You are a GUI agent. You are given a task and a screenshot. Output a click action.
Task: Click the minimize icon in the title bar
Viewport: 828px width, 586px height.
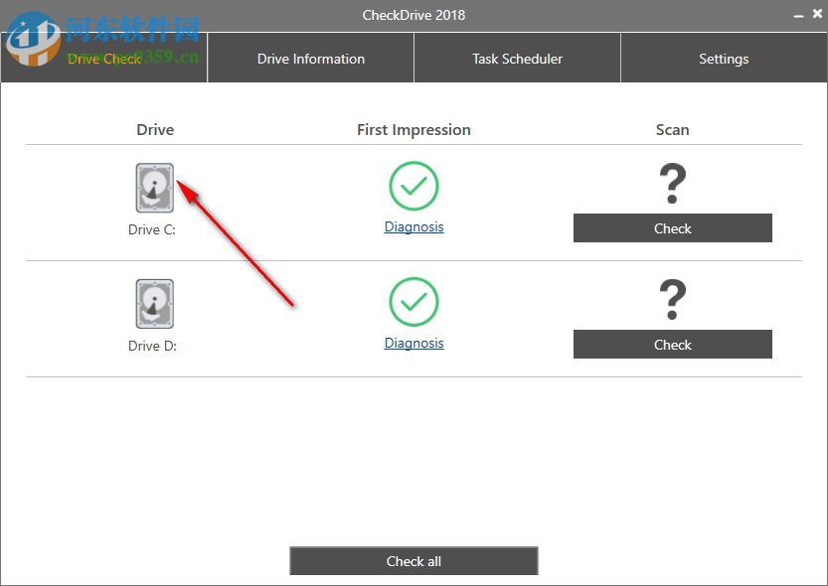(801, 14)
